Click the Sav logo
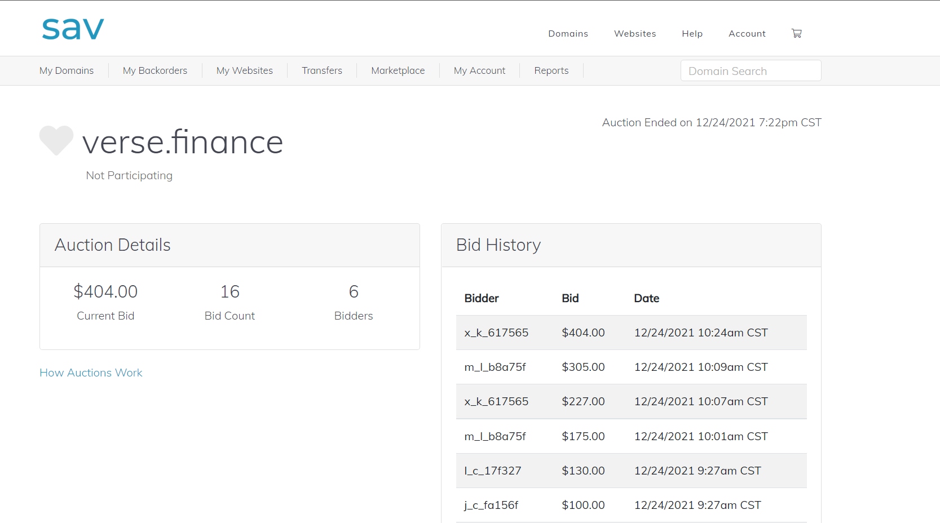The image size is (940, 523). point(73,29)
